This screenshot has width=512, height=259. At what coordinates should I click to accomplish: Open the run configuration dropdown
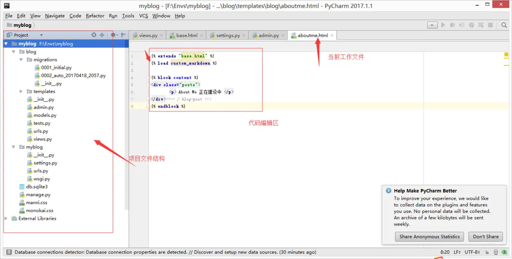click(432, 25)
